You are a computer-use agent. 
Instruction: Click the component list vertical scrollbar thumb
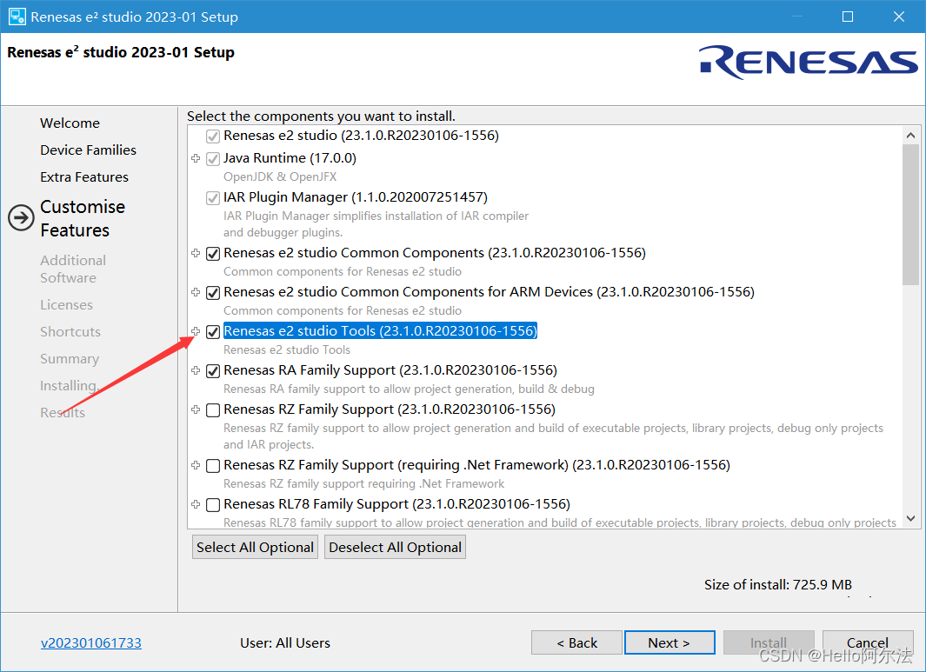(911, 214)
